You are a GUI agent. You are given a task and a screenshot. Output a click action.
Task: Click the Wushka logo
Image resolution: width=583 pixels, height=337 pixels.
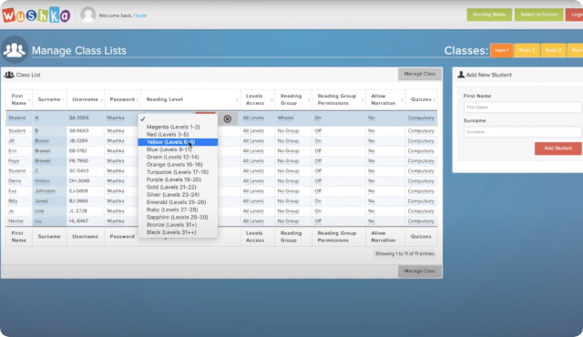36,15
